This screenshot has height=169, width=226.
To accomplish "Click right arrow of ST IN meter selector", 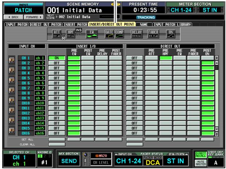I will 222,10.
